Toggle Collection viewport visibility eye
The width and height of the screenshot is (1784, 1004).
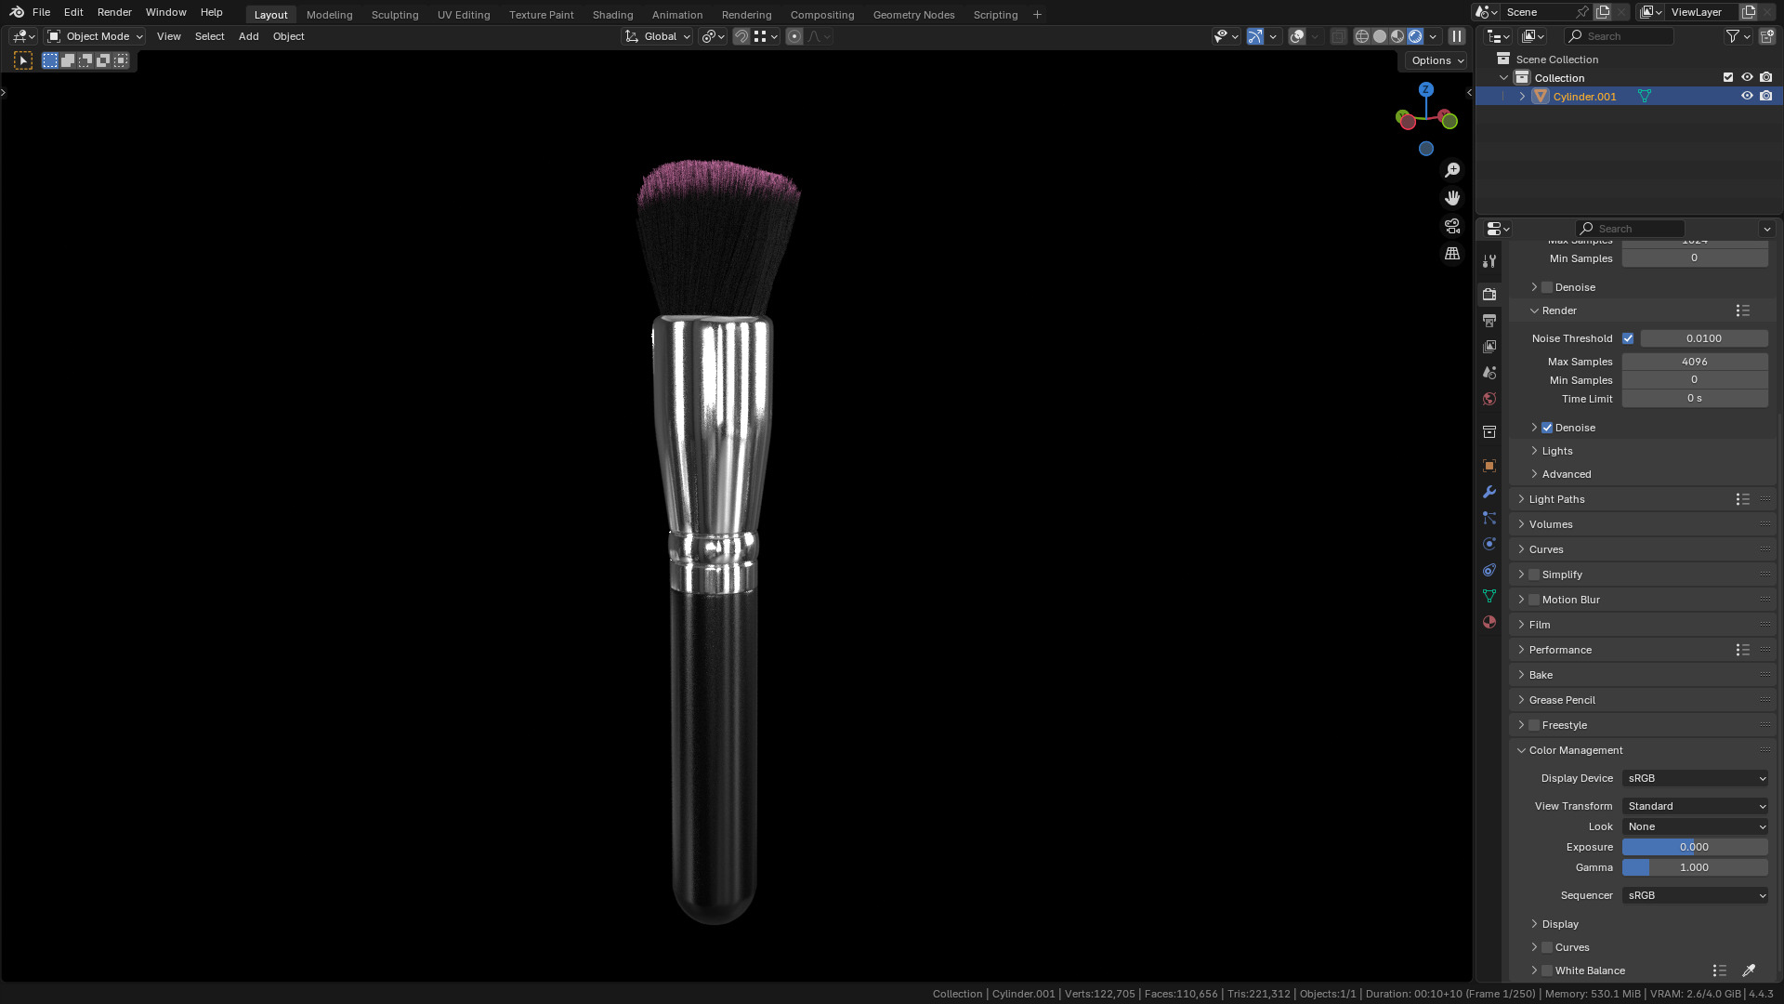tap(1747, 77)
